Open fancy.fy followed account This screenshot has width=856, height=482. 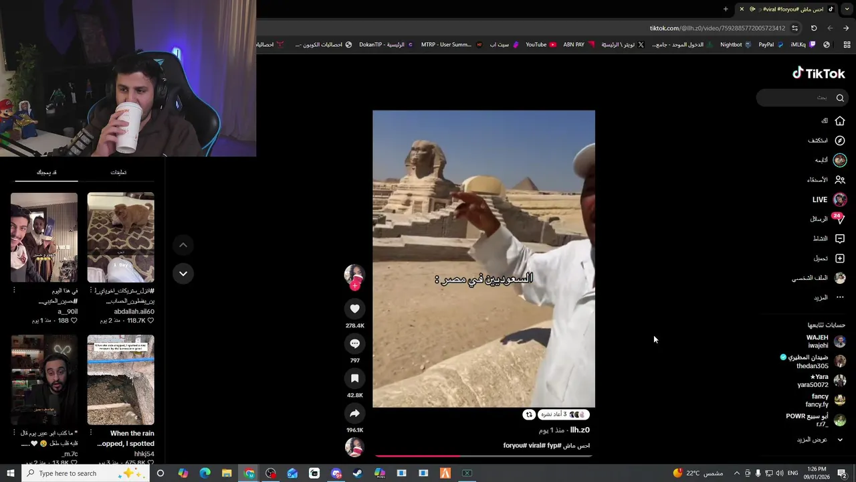pos(826,400)
